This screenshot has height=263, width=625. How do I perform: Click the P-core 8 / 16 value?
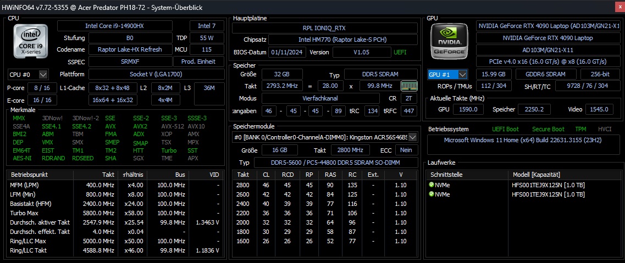pos(42,88)
